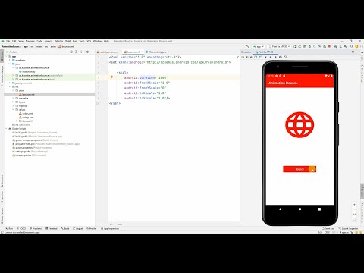
Task: Hide the Project panel with minus icon
Action: coord(93,52)
